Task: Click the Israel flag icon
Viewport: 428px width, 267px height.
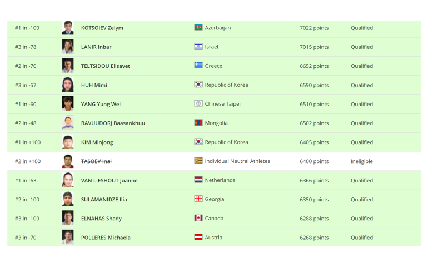Action: (x=198, y=47)
